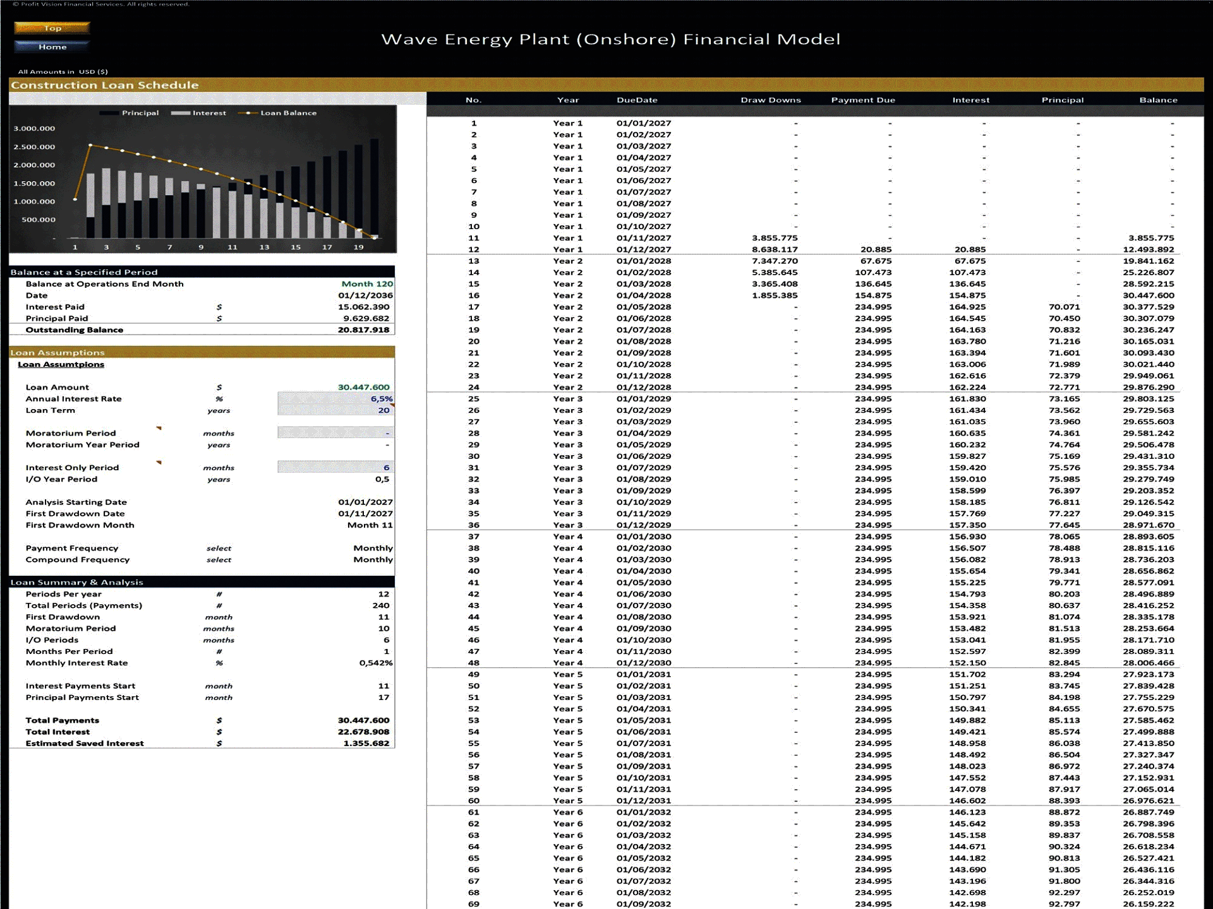Click the comment indicator next to Interest Only Period
The height and width of the screenshot is (909, 1213).
point(159,463)
